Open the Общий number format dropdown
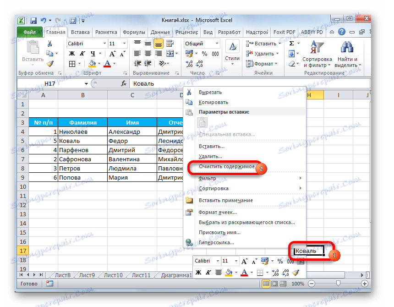The image size is (394, 307). tap(217, 44)
